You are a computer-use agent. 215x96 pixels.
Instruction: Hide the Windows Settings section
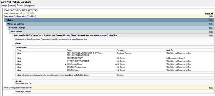[x=211, y=24]
